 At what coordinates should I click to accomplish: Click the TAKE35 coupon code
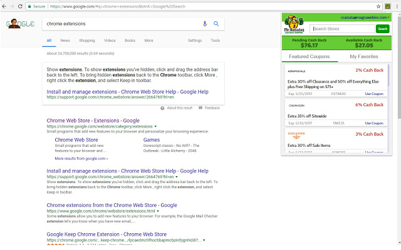(x=338, y=123)
